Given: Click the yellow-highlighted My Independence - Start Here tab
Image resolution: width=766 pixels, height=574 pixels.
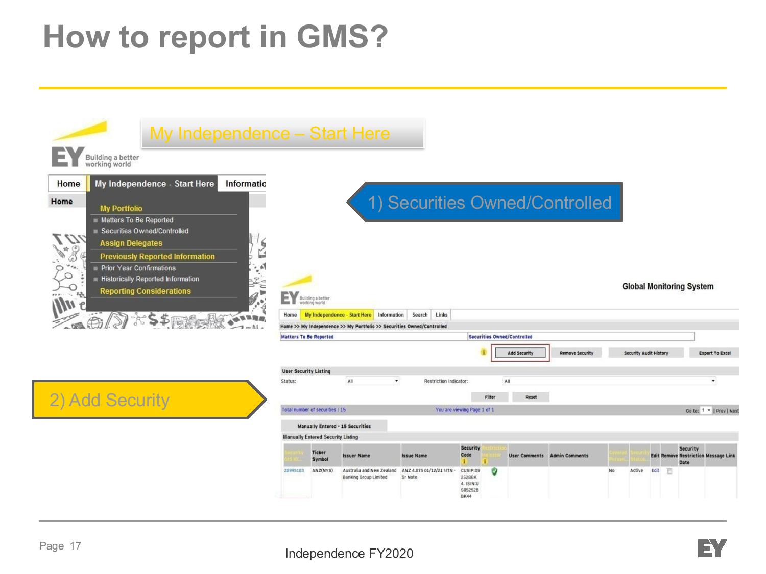Looking at the screenshot, I should 338,315.
